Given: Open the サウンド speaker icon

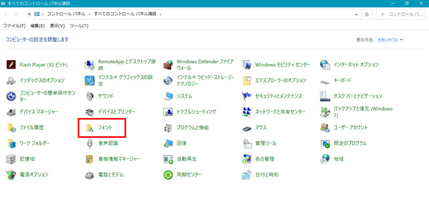Looking at the screenshot, I should point(90,96).
